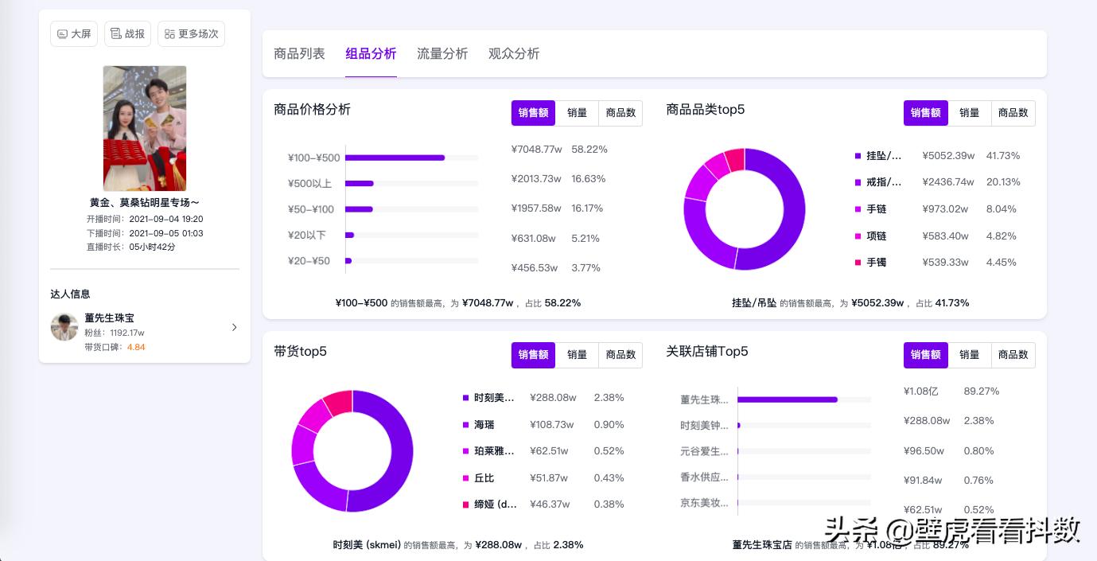
Task: Select the 项链 legend marker
Action: click(858, 236)
